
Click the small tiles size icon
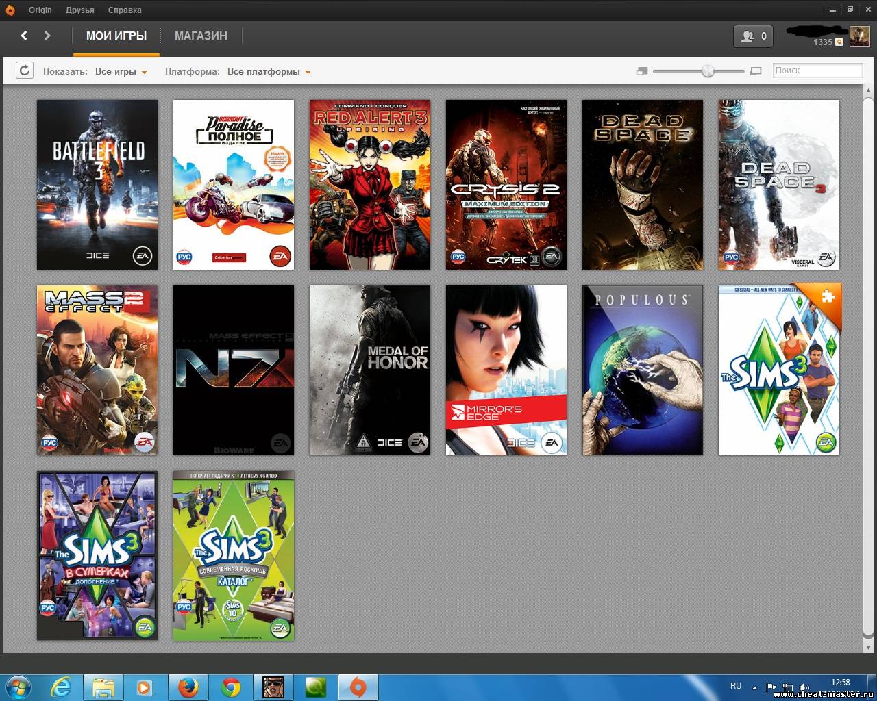click(x=641, y=71)
